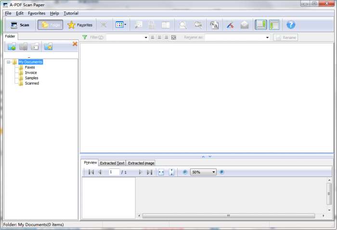This screenshot has width=337, height=230.
Task: Close the Folder panel with the orange X
Action: pos(75,44)
